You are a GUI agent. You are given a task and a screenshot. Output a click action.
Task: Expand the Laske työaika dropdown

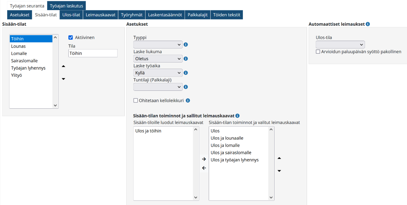tap(158, 73)
